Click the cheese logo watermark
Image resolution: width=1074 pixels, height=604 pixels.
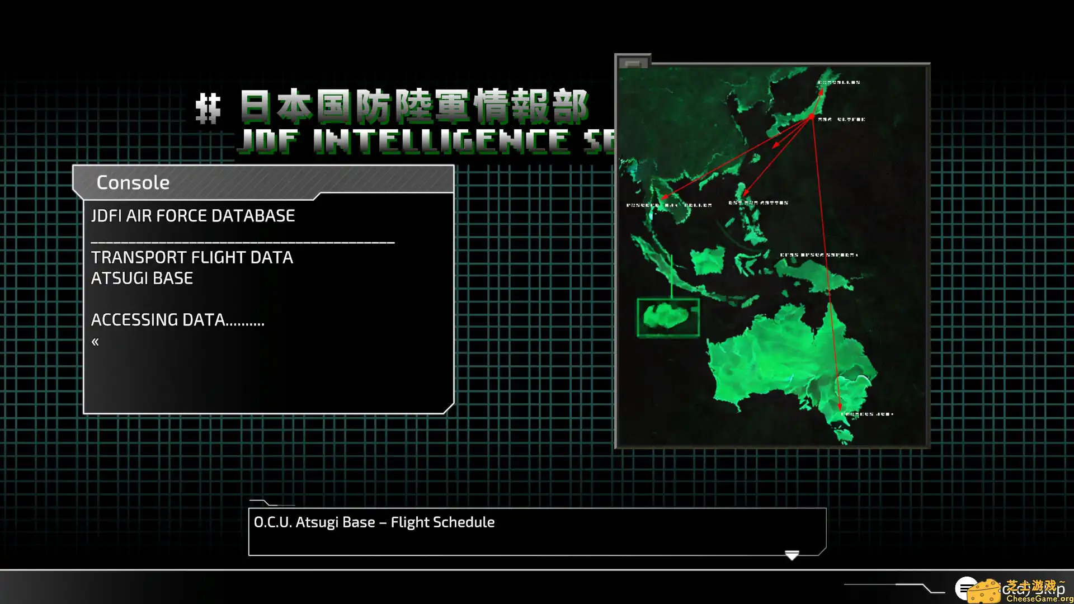(x=984, y=592)
